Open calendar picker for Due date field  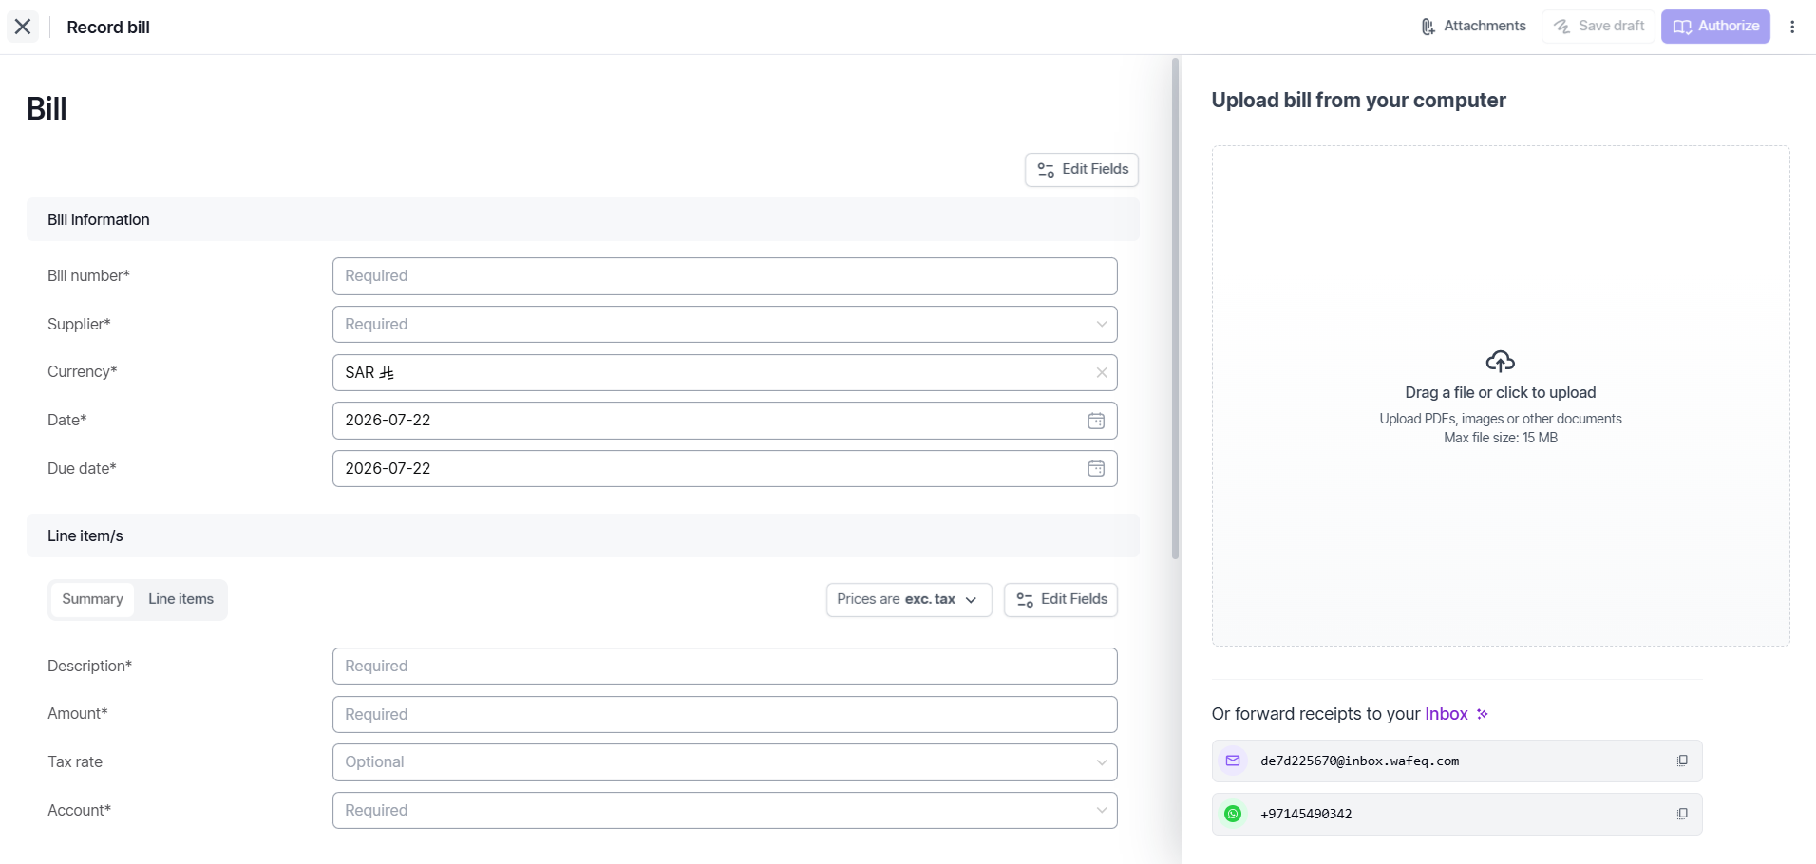(x=1096, y=469)
